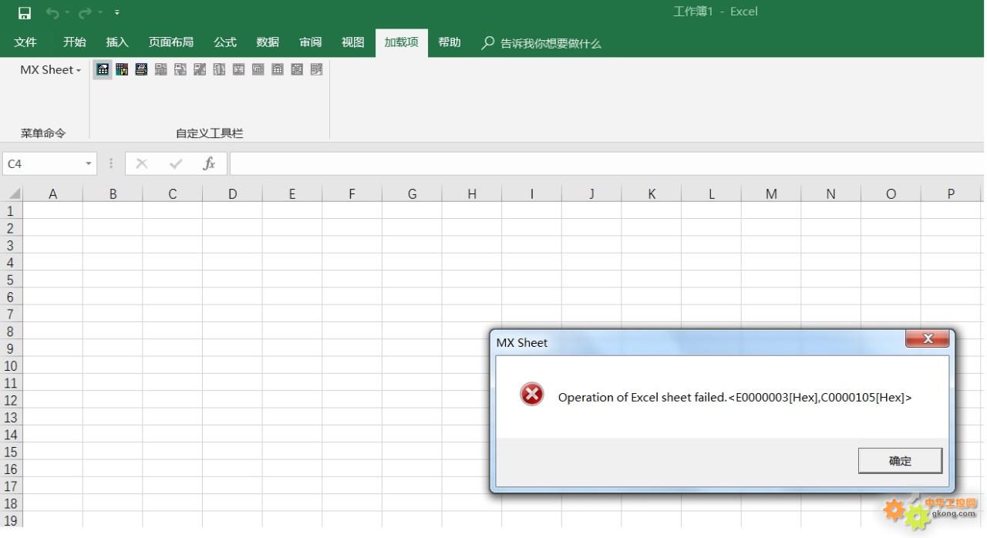987x538 pixels.
Task: Select column O header
Action: (x=891, y=193)
